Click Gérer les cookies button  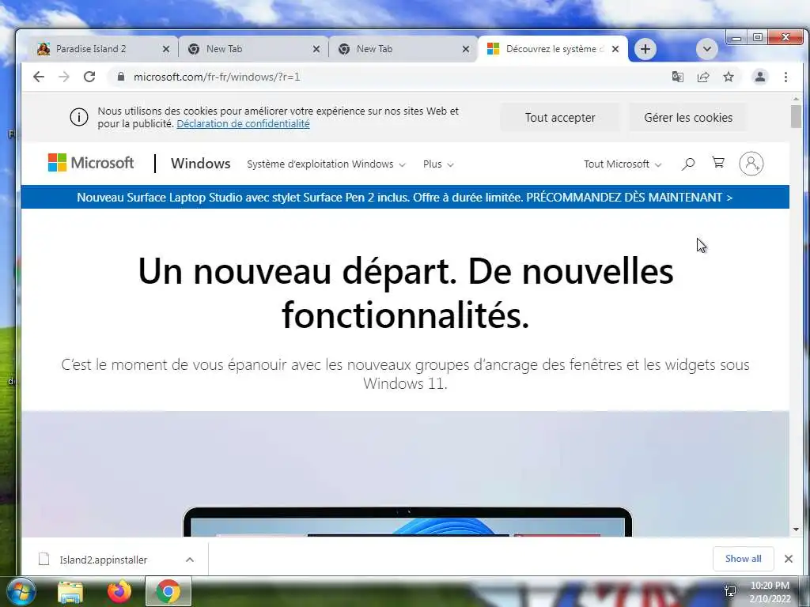688,118
